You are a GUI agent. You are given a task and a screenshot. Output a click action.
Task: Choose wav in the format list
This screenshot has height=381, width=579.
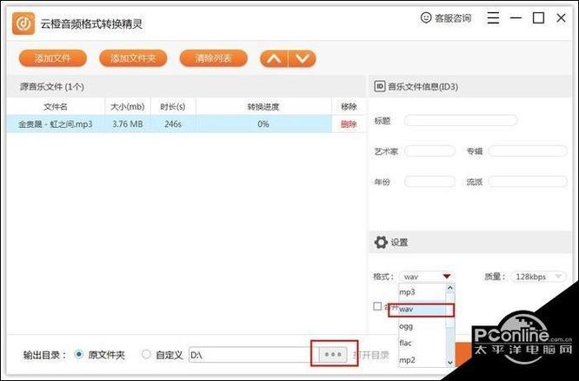tap(422, 310)
